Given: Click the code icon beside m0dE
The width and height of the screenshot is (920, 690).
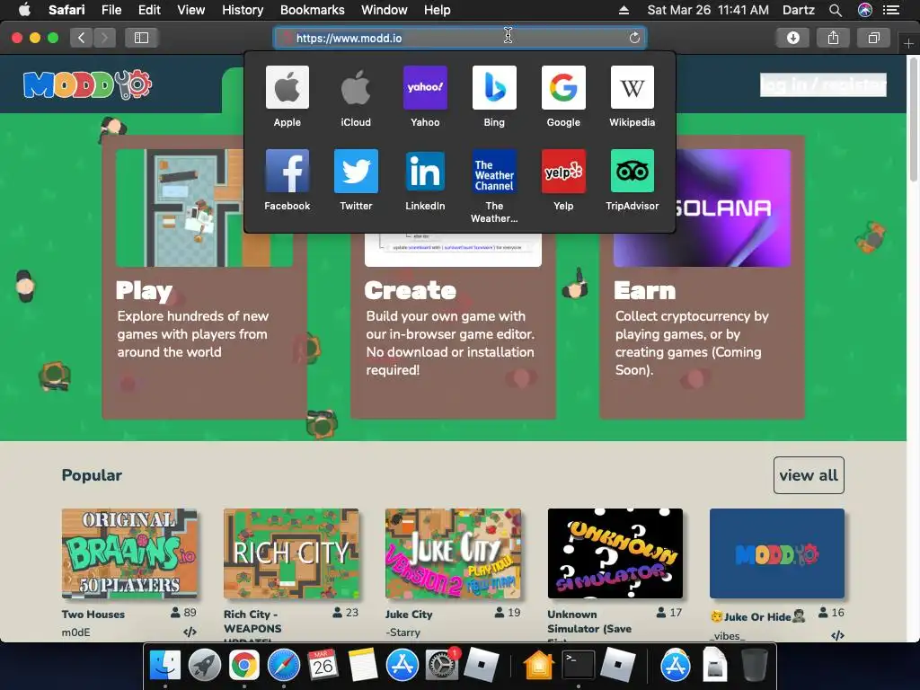Looking at the screenshot, I should [190, 632].
